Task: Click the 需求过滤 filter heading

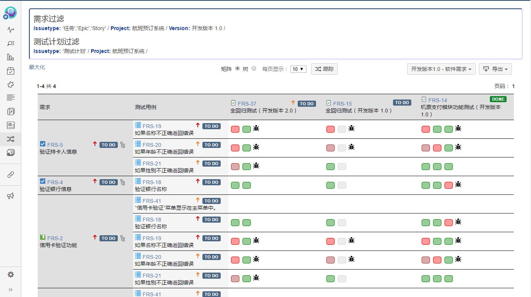Action: point(49,19)
